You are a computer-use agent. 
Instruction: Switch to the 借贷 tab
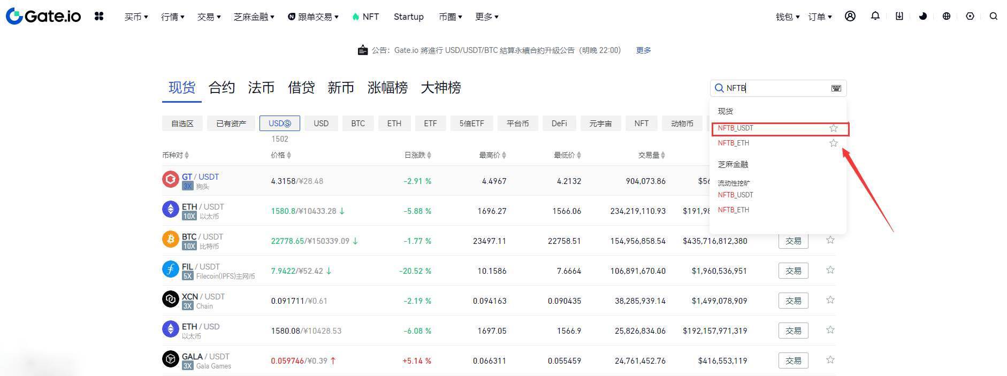coord(301,88)
